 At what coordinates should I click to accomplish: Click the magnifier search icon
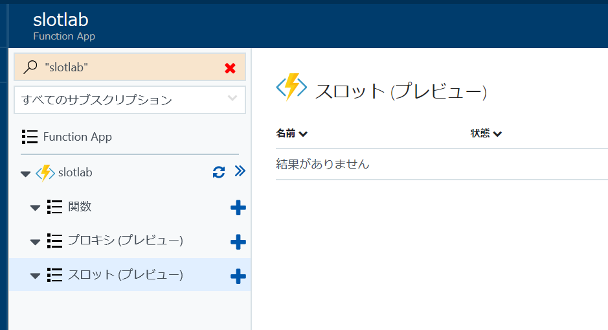[x=30, y=67]
